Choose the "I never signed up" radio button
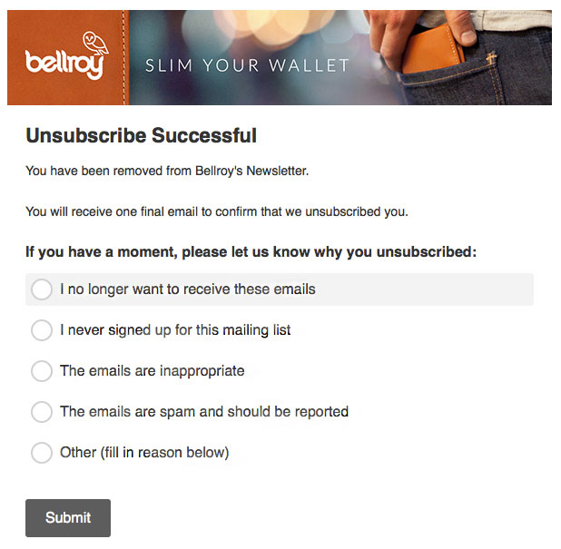This screenshot has width=561, height=549. [42, 330]
